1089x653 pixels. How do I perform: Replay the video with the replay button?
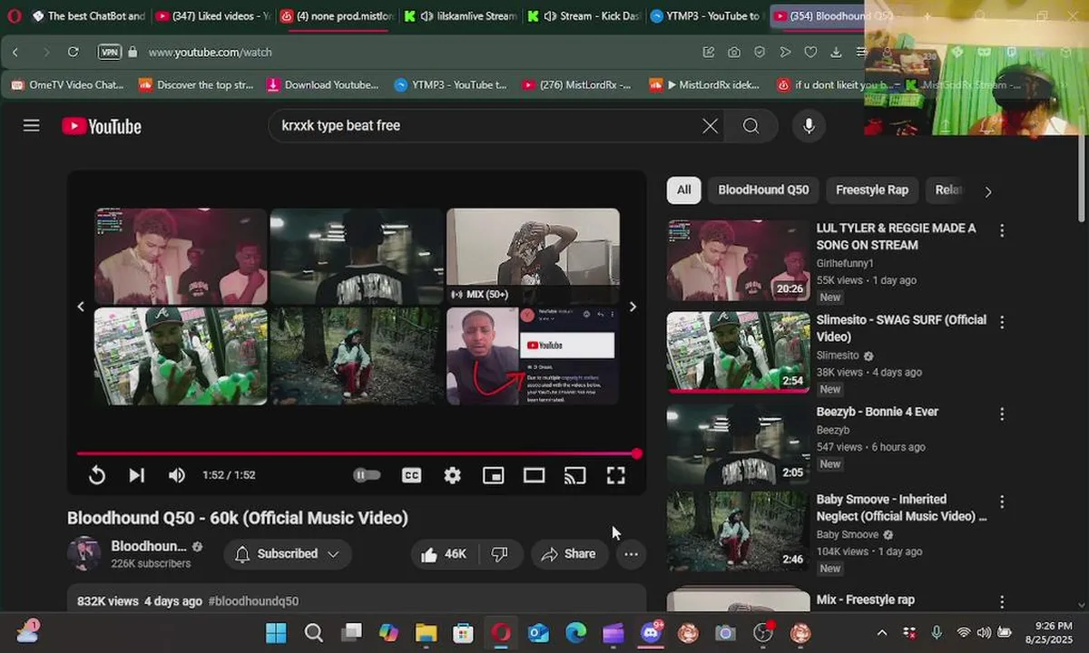coord(97,474)
